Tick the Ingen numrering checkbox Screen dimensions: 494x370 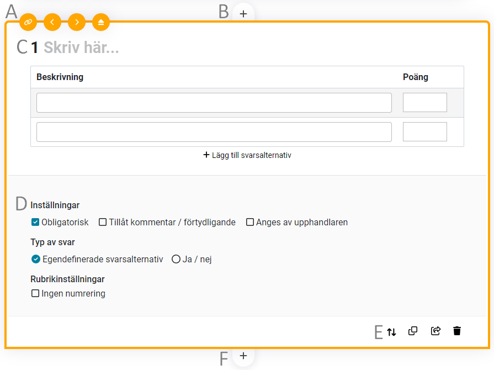[35, 294]
